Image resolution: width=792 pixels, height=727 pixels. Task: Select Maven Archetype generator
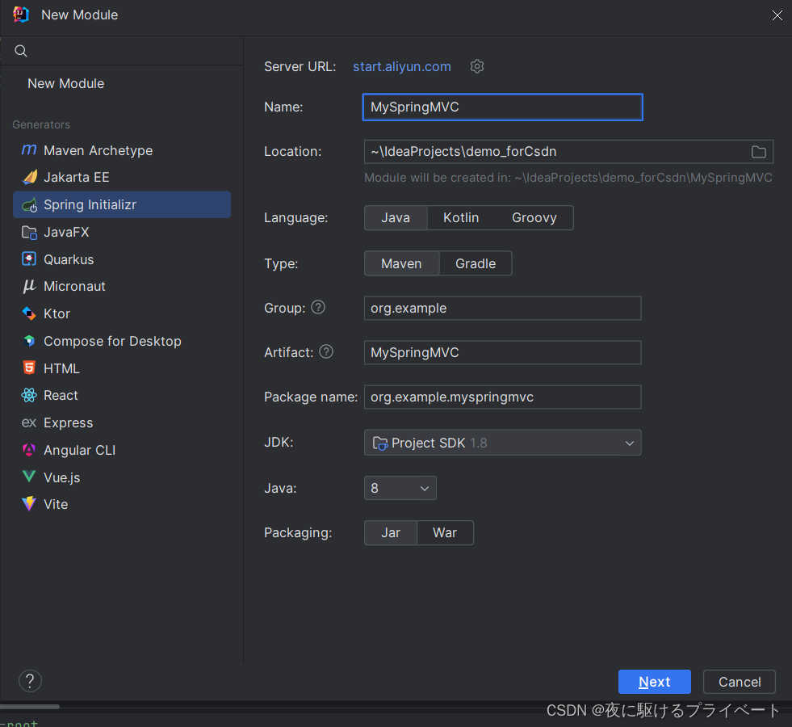[122, 150]
